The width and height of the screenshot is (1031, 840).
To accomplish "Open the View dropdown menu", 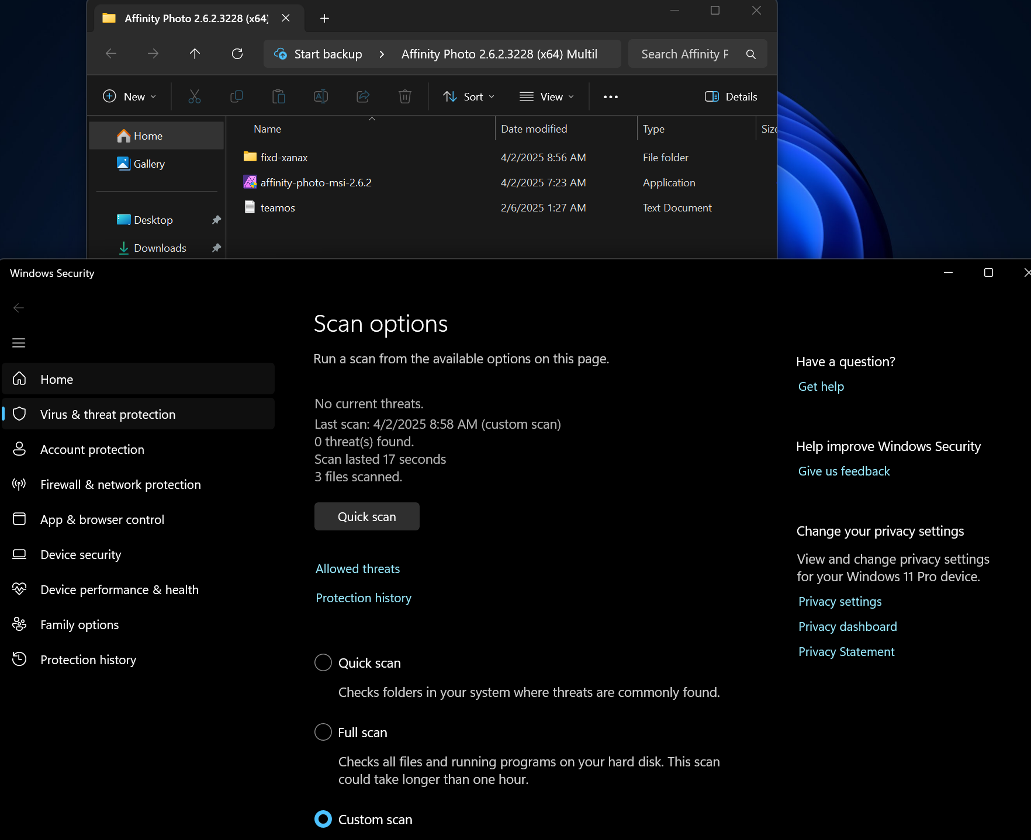I will 547,97.
